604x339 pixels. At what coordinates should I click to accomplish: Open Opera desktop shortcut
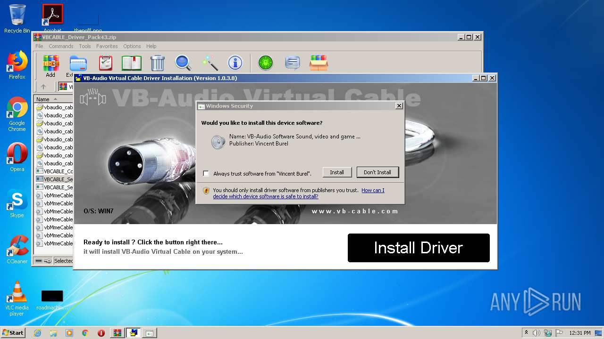[17, 157]
